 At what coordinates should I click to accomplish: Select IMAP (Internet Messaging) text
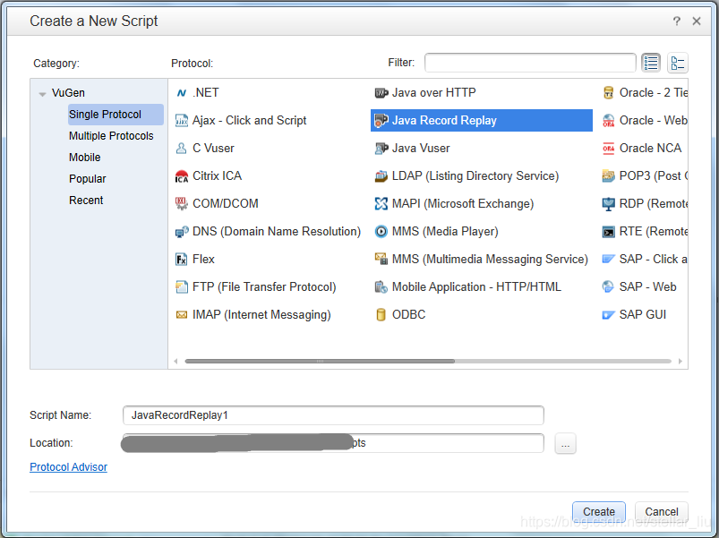[x=261, y=315]
